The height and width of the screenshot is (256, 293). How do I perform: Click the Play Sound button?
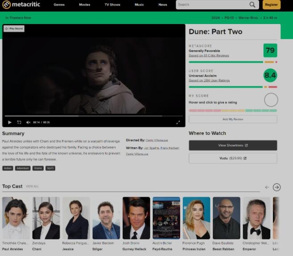pyautogui.click(x=14, y=28)
